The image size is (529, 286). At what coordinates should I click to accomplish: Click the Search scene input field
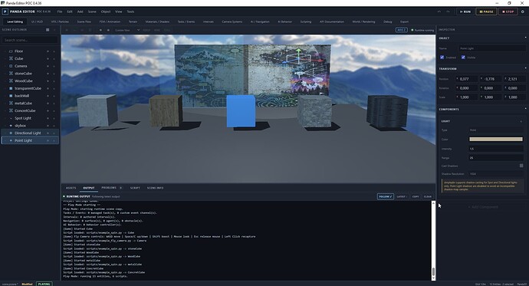30,40
